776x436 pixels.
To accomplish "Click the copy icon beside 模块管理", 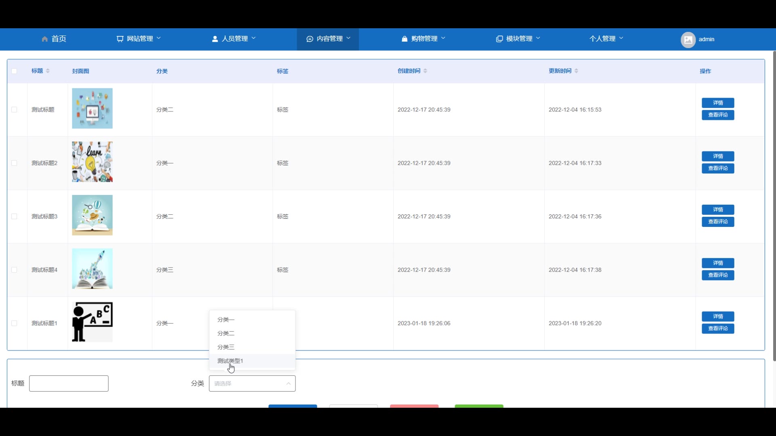I will point(500,39).
